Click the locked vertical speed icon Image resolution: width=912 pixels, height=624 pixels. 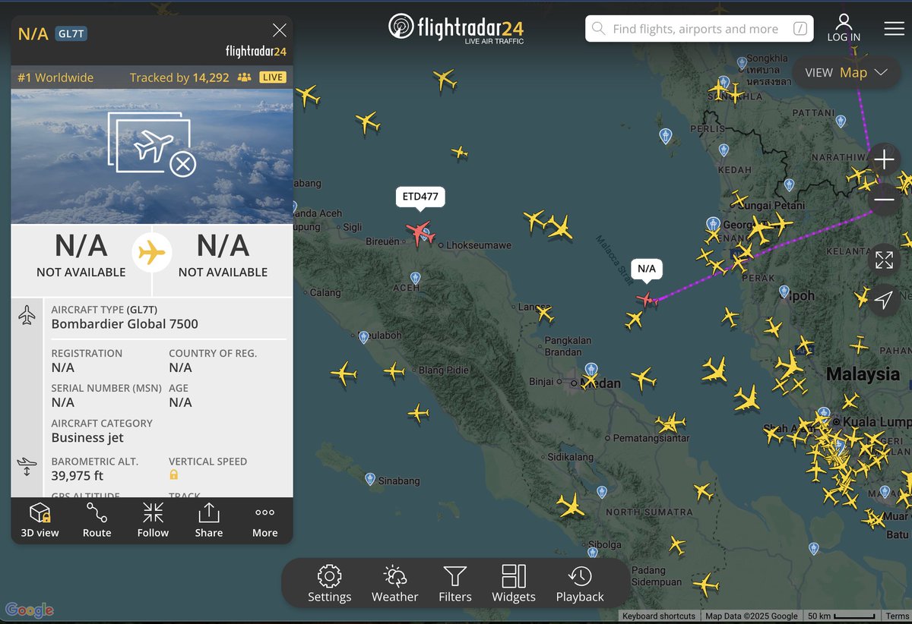(173, 475)
